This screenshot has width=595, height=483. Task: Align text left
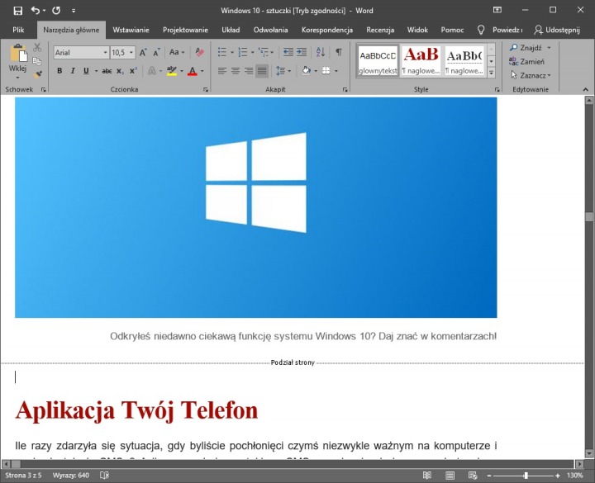pos(222,71)
